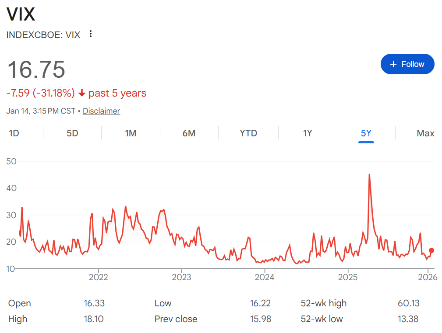Click the 2025 spike peak on the chart
The height and width of the screenshot is (333, 442).
[x=369, y=174]
